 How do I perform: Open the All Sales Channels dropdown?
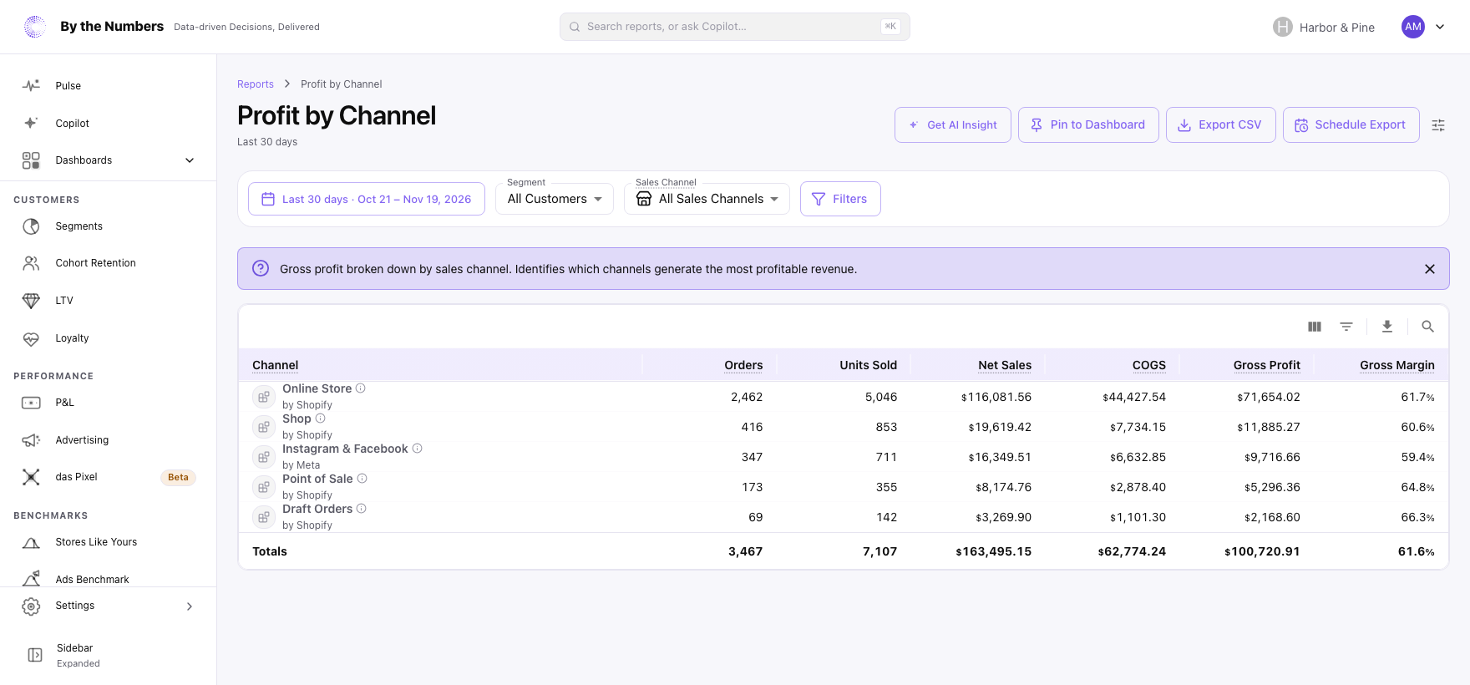tap(707, 199)
